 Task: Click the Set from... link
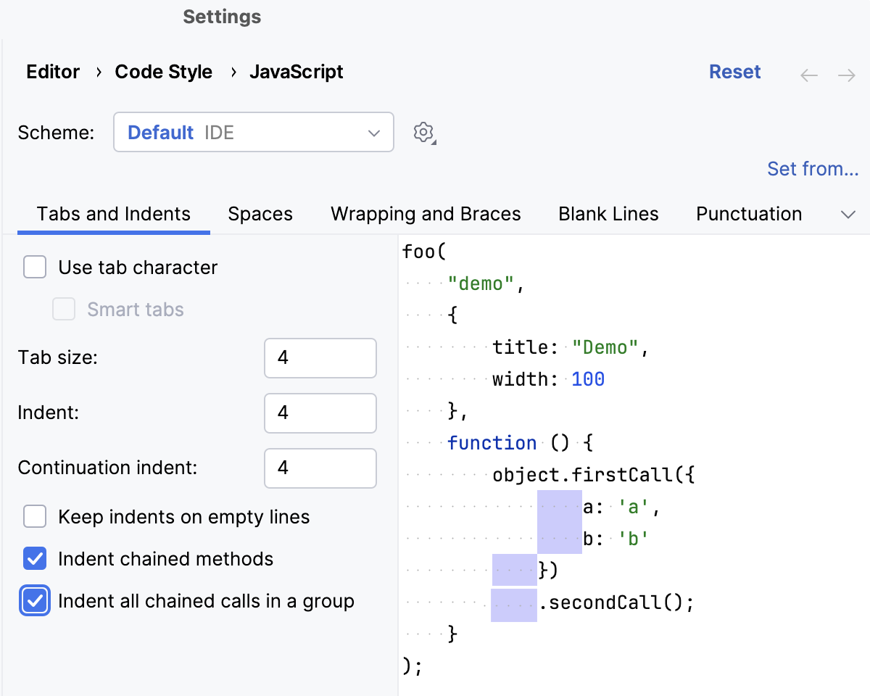(x=812, y=168)
